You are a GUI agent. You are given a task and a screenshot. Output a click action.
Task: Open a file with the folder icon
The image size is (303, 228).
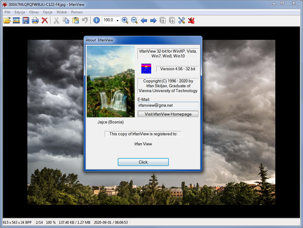tap(7, 20)
